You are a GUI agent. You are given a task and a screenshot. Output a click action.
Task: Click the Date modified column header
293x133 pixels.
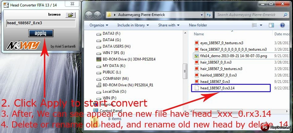[282, 34]
